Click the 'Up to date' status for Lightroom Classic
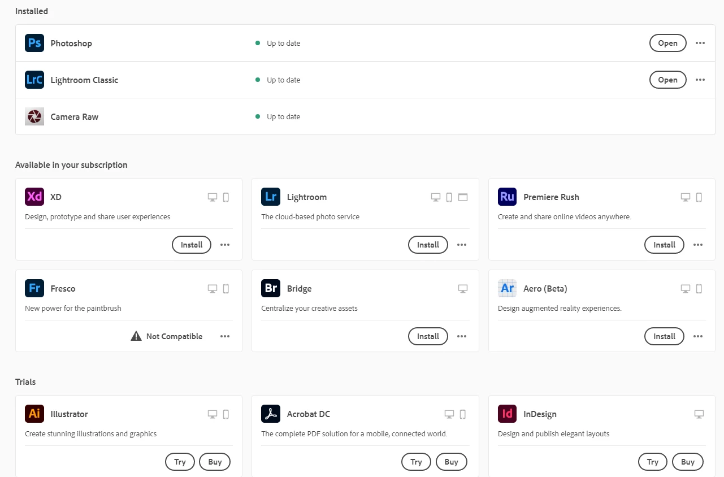This screenshot has height=477, width=724. click(x=283, y=80)
